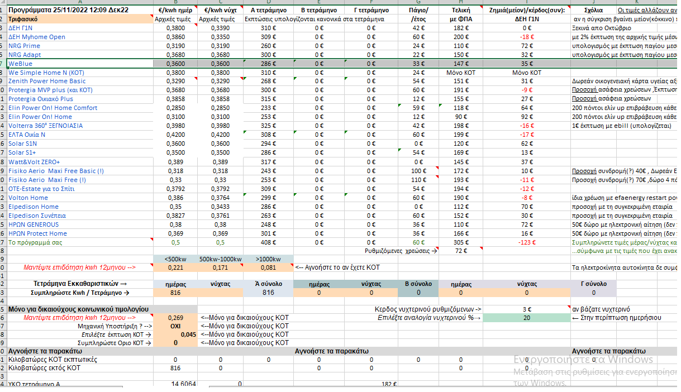Select the OXI Μηχανική Υποστήριξη cell
Viewport: 681px width, 392px height.
(x=176, y=326)
